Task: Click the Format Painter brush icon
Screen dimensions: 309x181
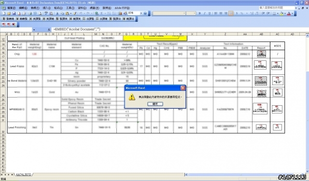Action: coord(75,14)
